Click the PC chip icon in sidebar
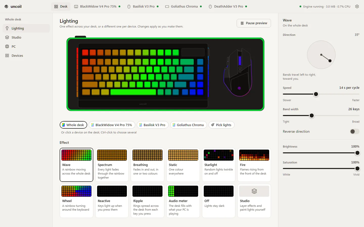364x227 pixels. [7, 46]
